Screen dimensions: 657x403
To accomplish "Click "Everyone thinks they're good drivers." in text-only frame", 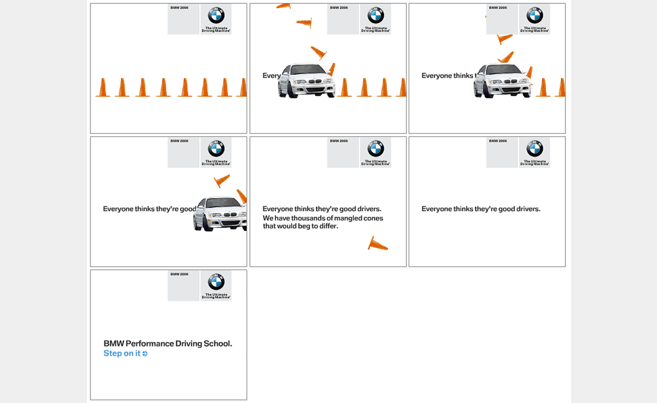I will 481,209.
